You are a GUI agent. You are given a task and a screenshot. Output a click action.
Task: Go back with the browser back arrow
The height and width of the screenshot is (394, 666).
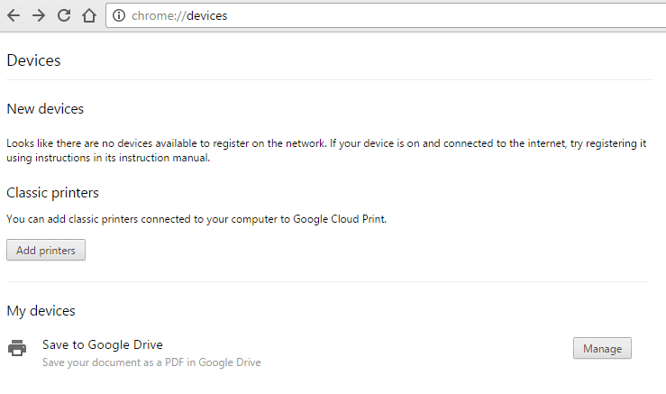point(14,15)
